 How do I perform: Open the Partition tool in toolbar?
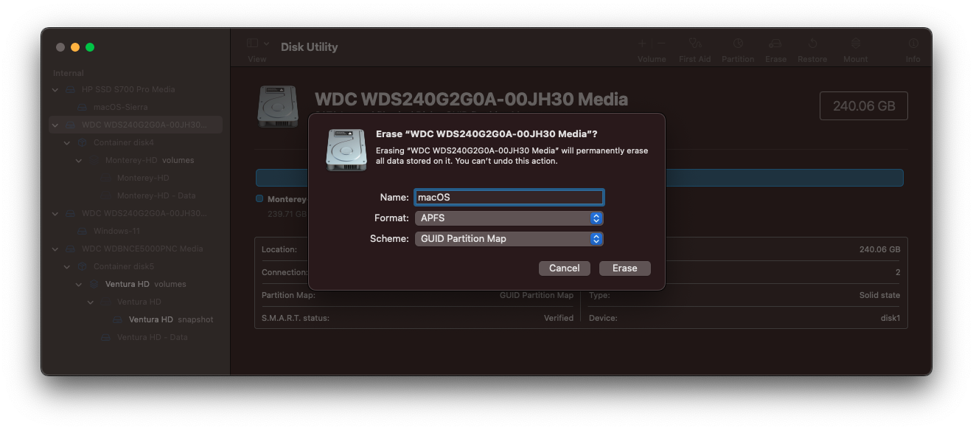click(x=738, y=44)
